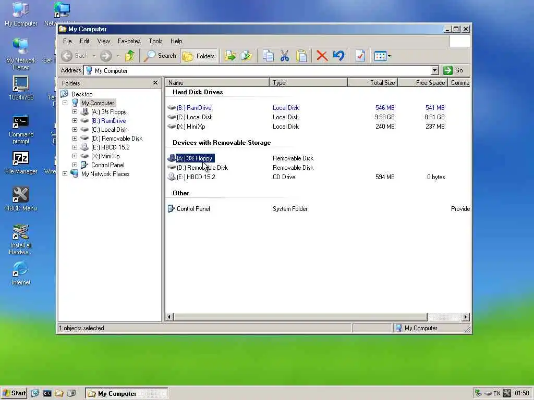Expand (D:) Removable Disk tree node

tap(75, 138)
